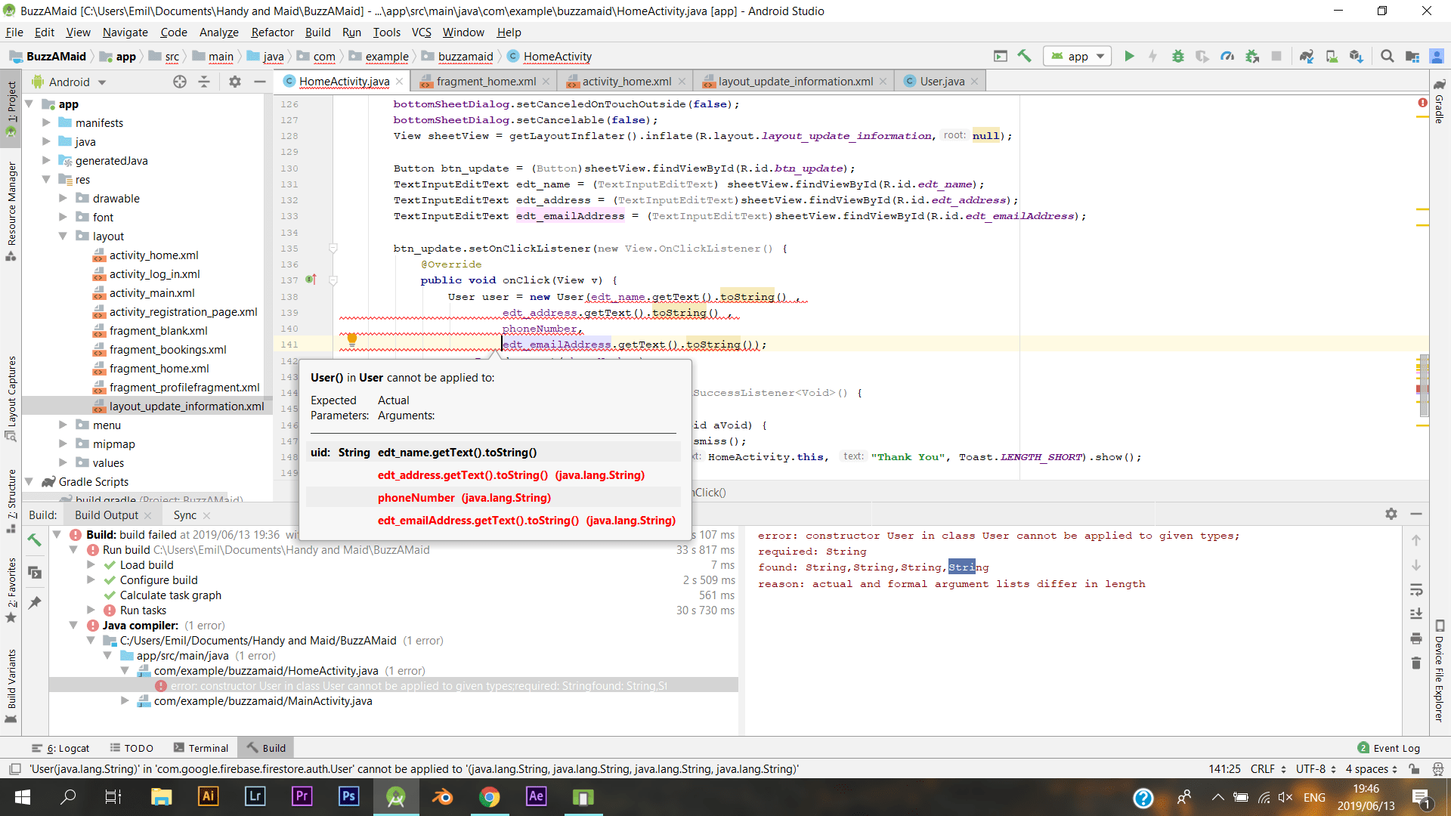Click the lightbulb quick-fix icon
Screen dimensions: 1451x816
point(351,338)
